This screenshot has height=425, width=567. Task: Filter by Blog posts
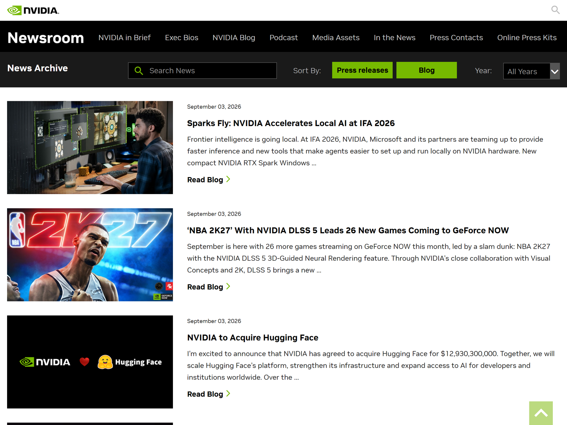click(426, 70)
